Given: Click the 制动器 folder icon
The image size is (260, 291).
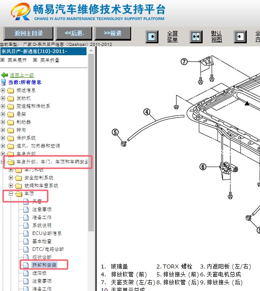Looking at the screenshot, I should pyautogui.click(x=11, y=122).
